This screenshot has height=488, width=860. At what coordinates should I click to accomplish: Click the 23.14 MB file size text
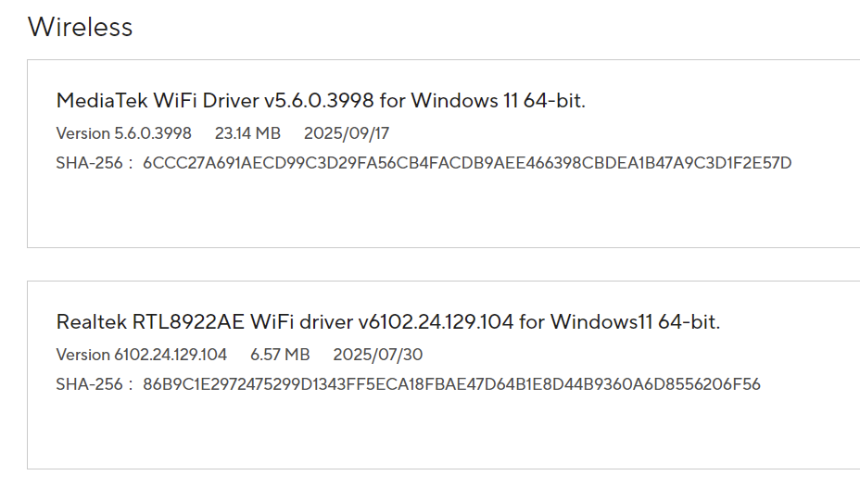coord(247,133)
